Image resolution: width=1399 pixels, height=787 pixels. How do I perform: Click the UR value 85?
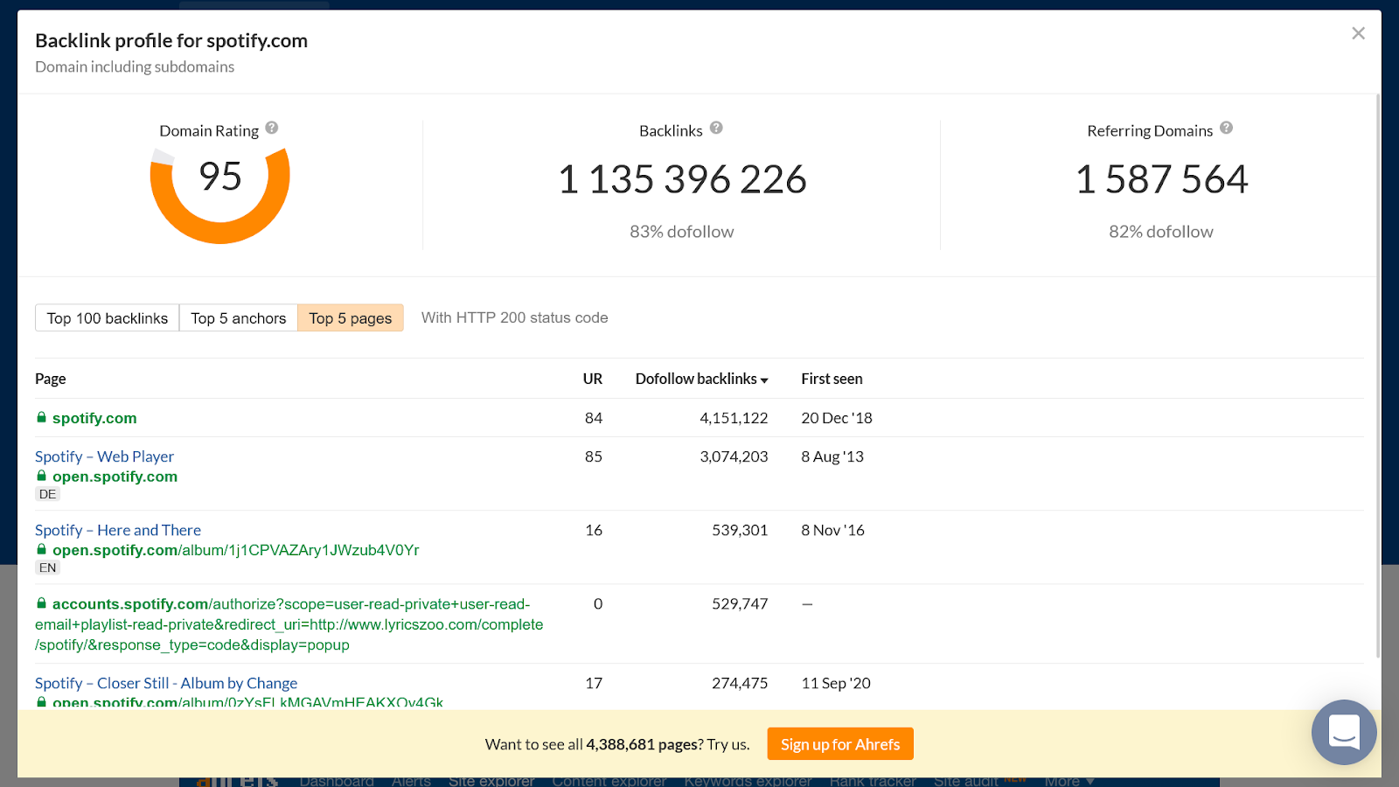pos(594,456)
